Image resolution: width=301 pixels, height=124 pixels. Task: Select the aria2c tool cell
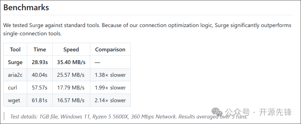[x=15, y=75]
